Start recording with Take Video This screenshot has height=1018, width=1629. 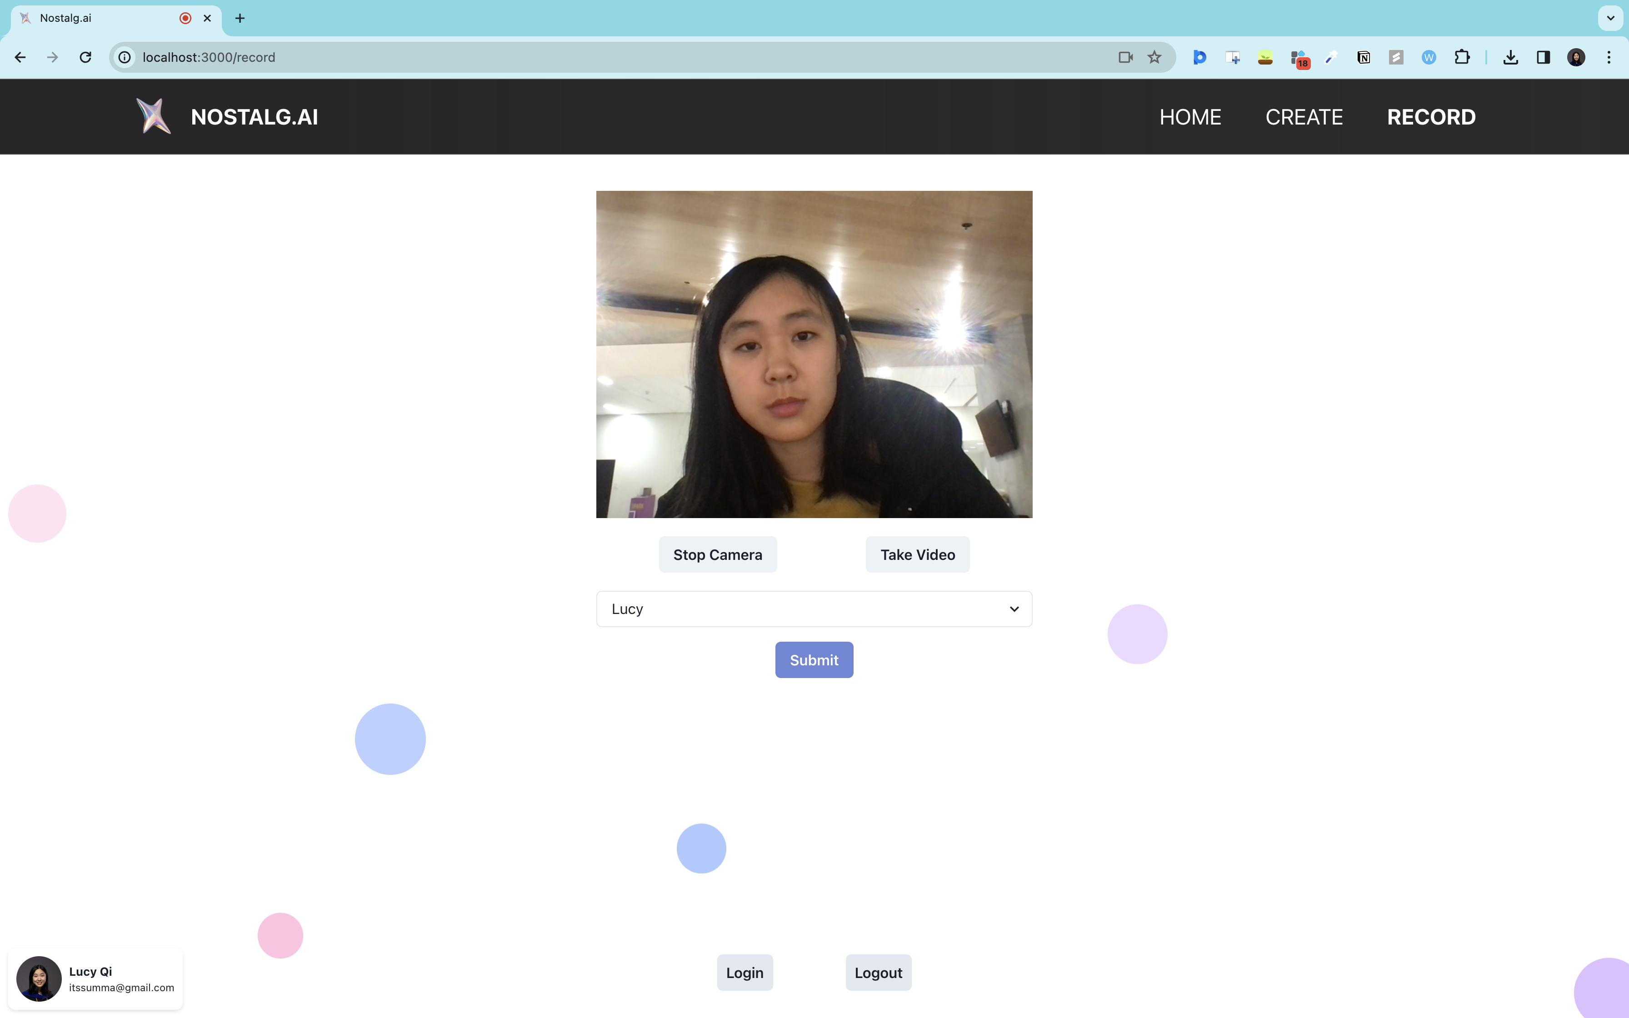coord(918,554)
